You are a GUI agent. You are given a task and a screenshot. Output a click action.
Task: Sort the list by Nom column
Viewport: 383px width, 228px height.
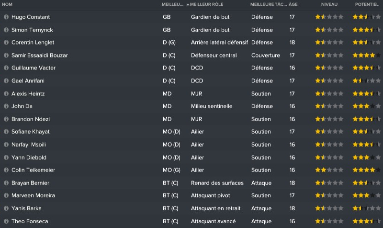tap(7, 4)
